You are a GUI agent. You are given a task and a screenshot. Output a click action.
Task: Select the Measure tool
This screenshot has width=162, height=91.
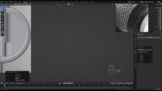pos(2,31)
